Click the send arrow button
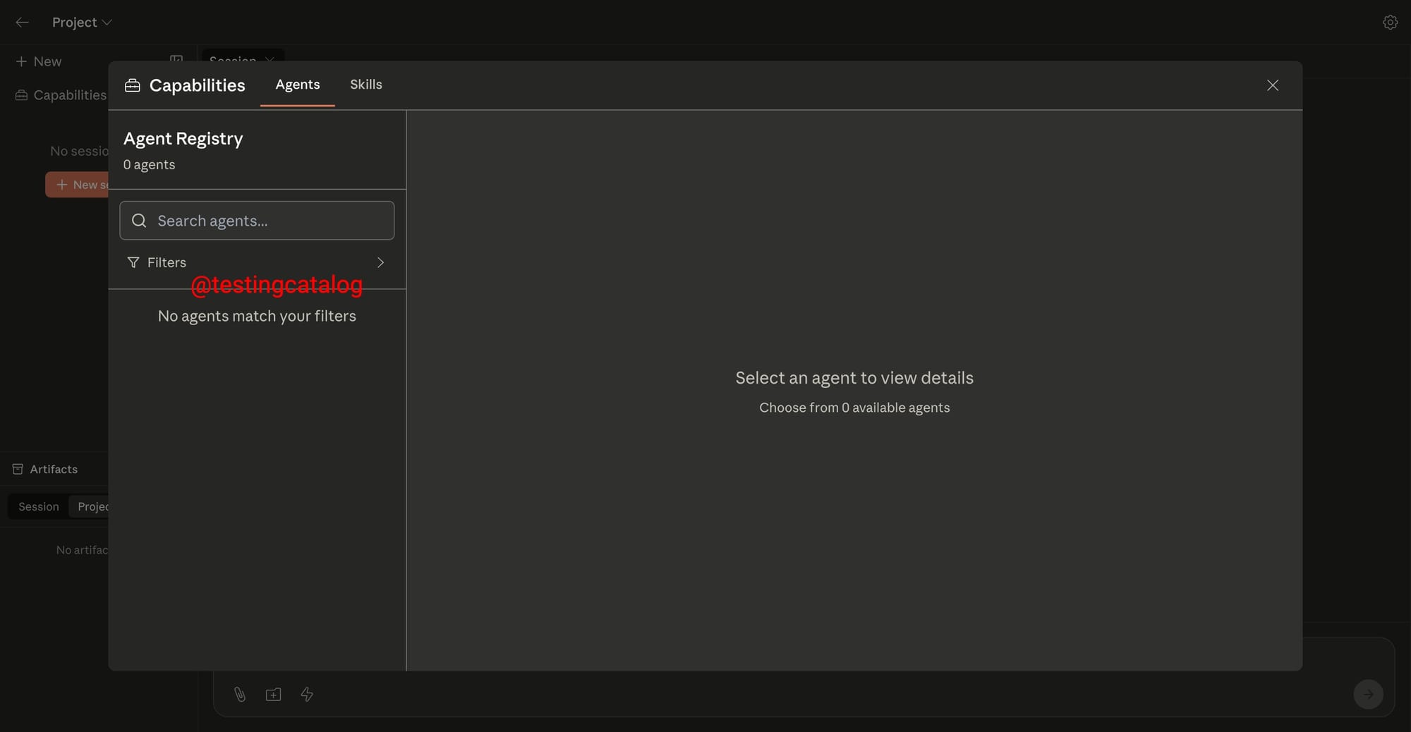The height and width of the screenshot is (732, 1411). [1367, 695]
